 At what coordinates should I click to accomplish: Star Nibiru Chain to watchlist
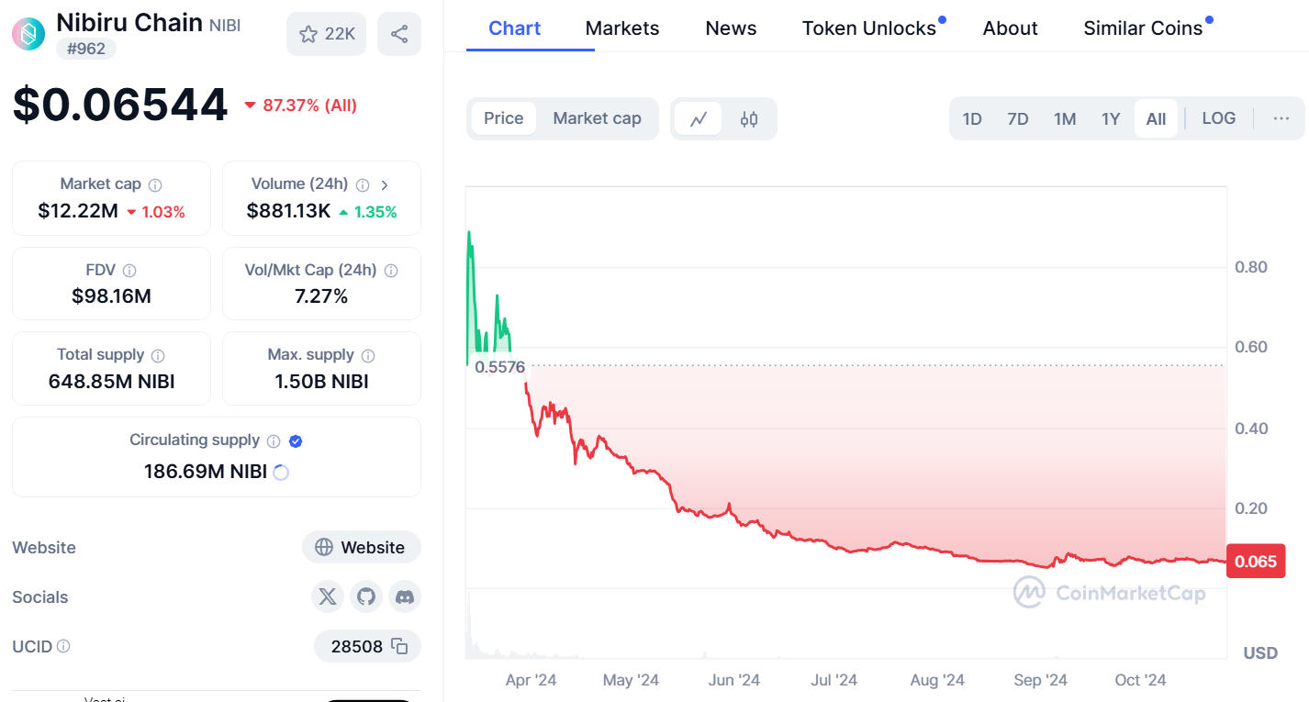[x=327, y=34]
